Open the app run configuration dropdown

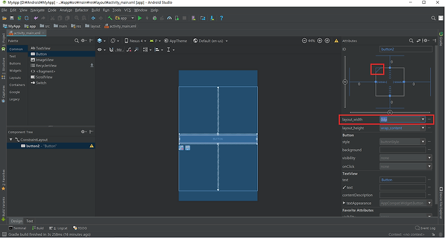[125, 18]
